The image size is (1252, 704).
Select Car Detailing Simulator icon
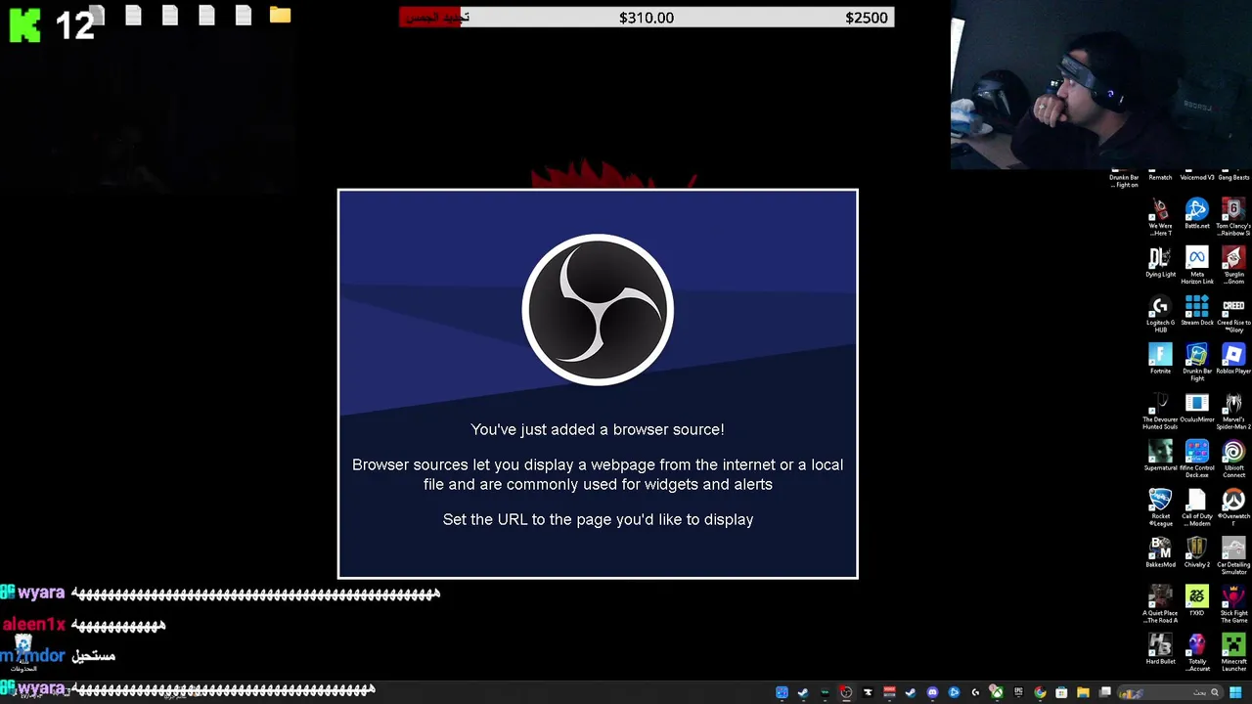click(1233, 556)
